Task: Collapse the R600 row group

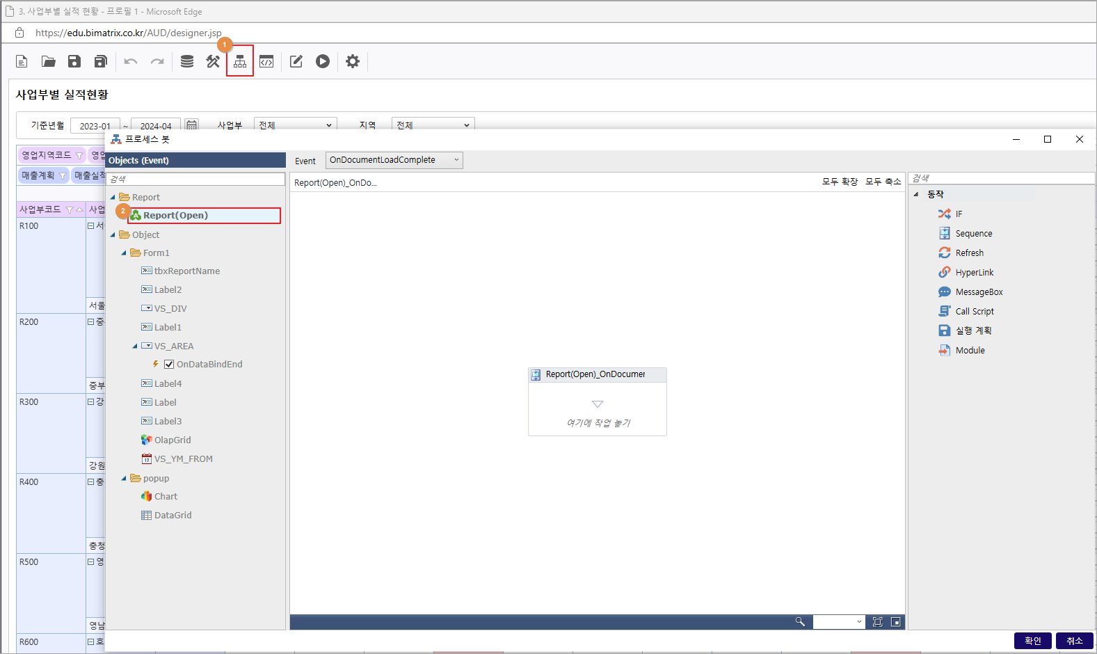Action: click(x=90, y=641)
